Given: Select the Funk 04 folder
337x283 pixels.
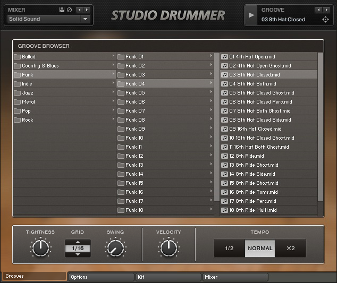Looking at the screenshot, I should pyautogui.click(x=165, y=84).
